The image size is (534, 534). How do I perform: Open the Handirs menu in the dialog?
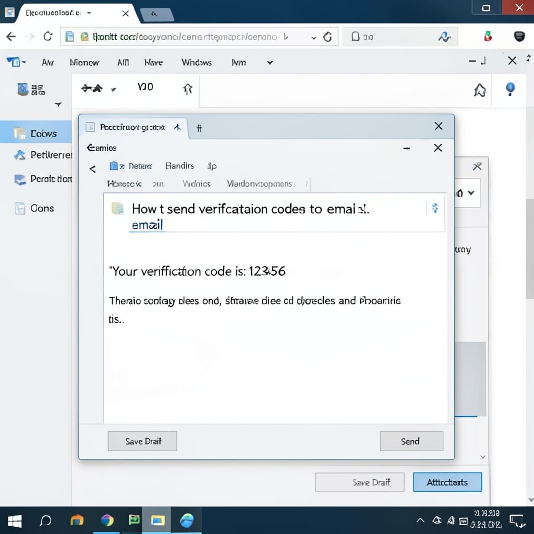pyautogui.click(x=179, y=165)
